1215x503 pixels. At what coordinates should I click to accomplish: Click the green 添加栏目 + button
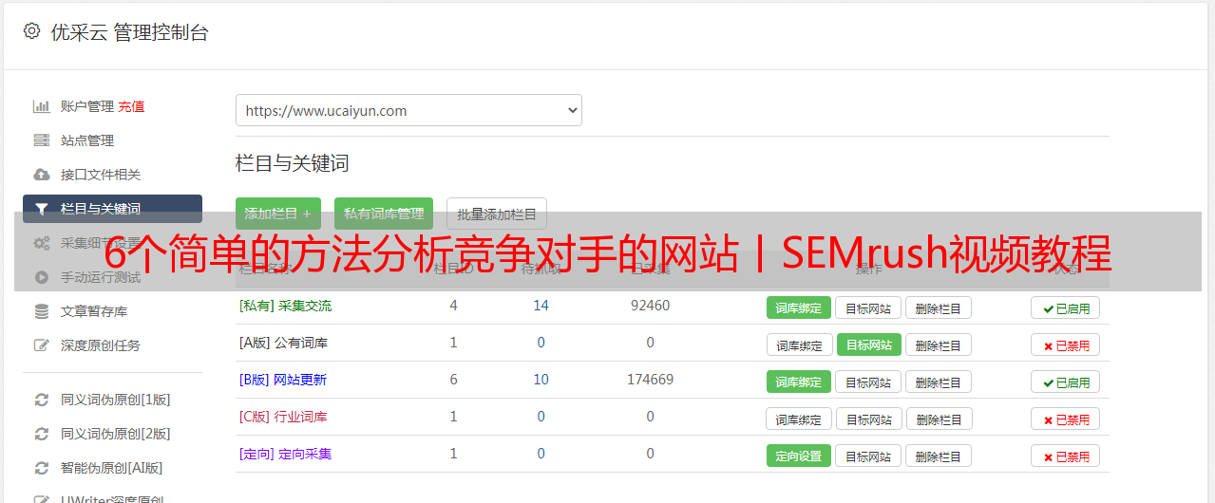pos(278,214)
